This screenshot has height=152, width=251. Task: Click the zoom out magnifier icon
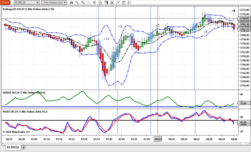pos(88,2)
